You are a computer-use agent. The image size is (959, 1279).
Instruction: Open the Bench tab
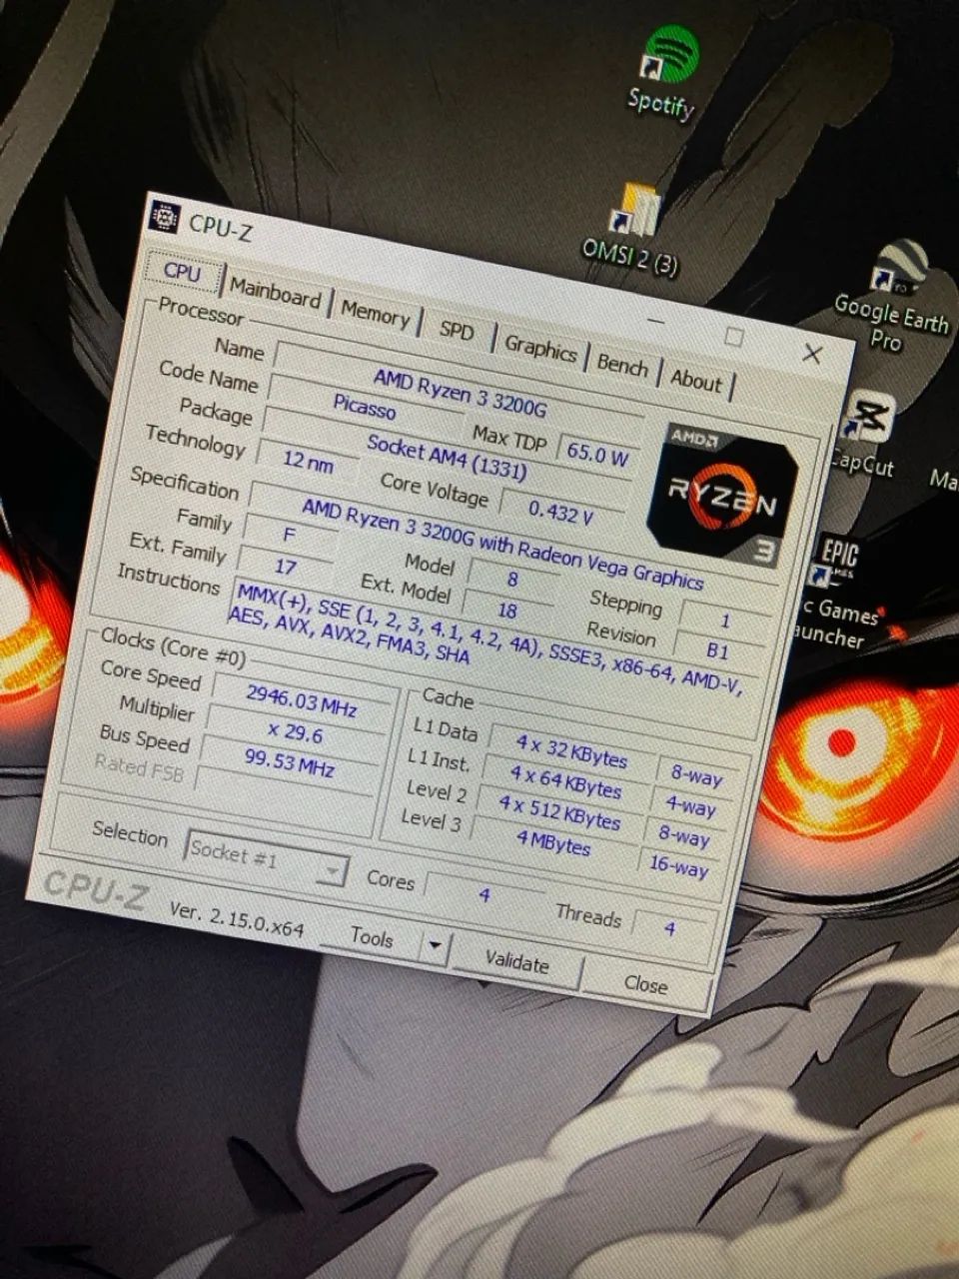tap(622, 365)
